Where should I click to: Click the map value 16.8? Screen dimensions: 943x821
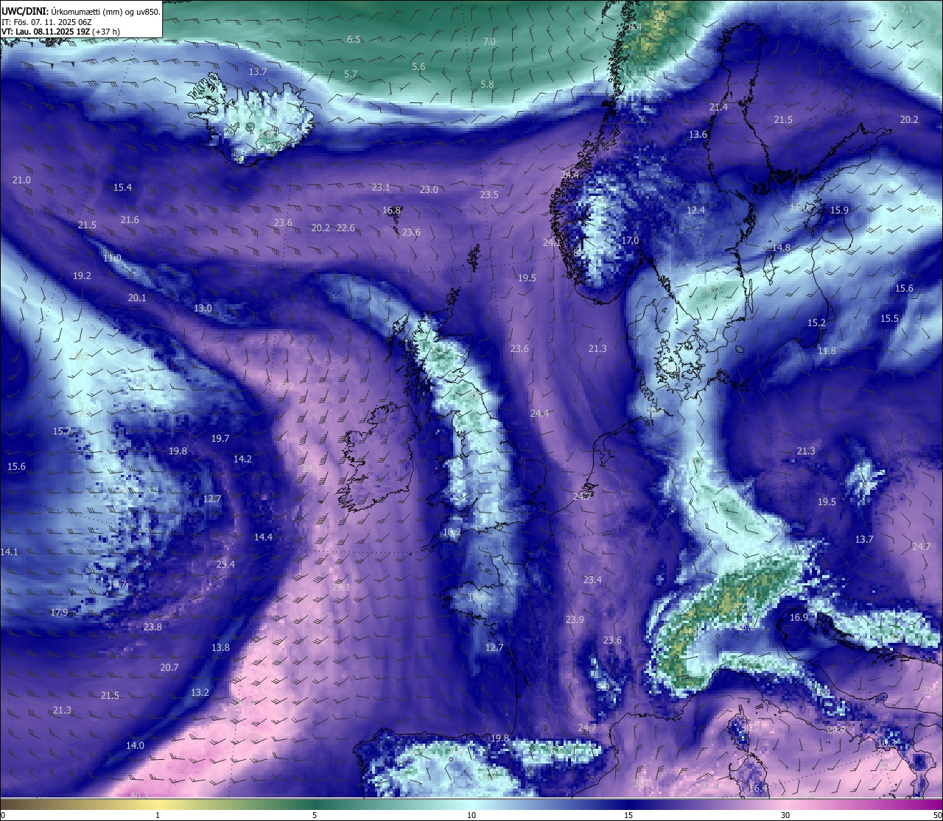pyautogui.click(x=391, y=211)
